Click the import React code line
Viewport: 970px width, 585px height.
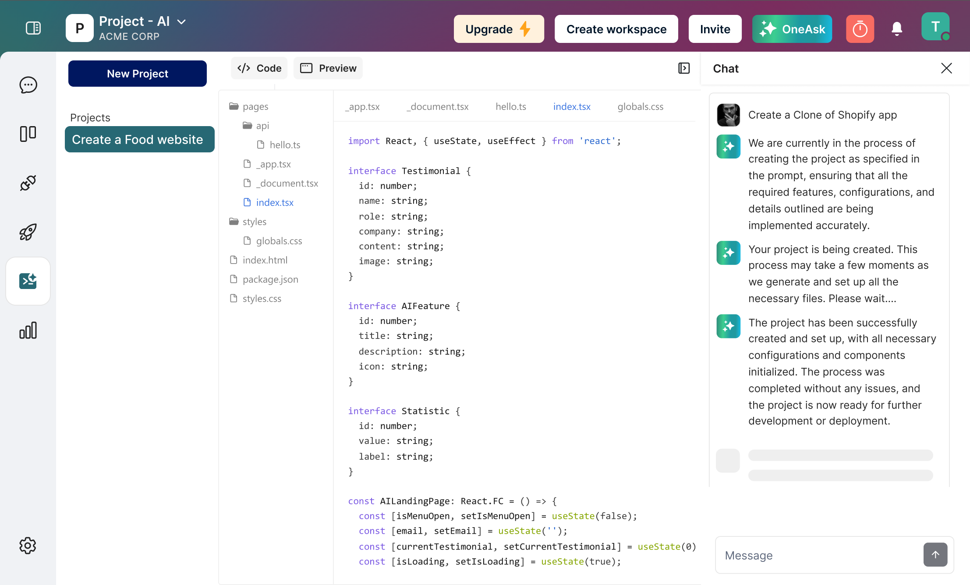click(x=484, y=141)
